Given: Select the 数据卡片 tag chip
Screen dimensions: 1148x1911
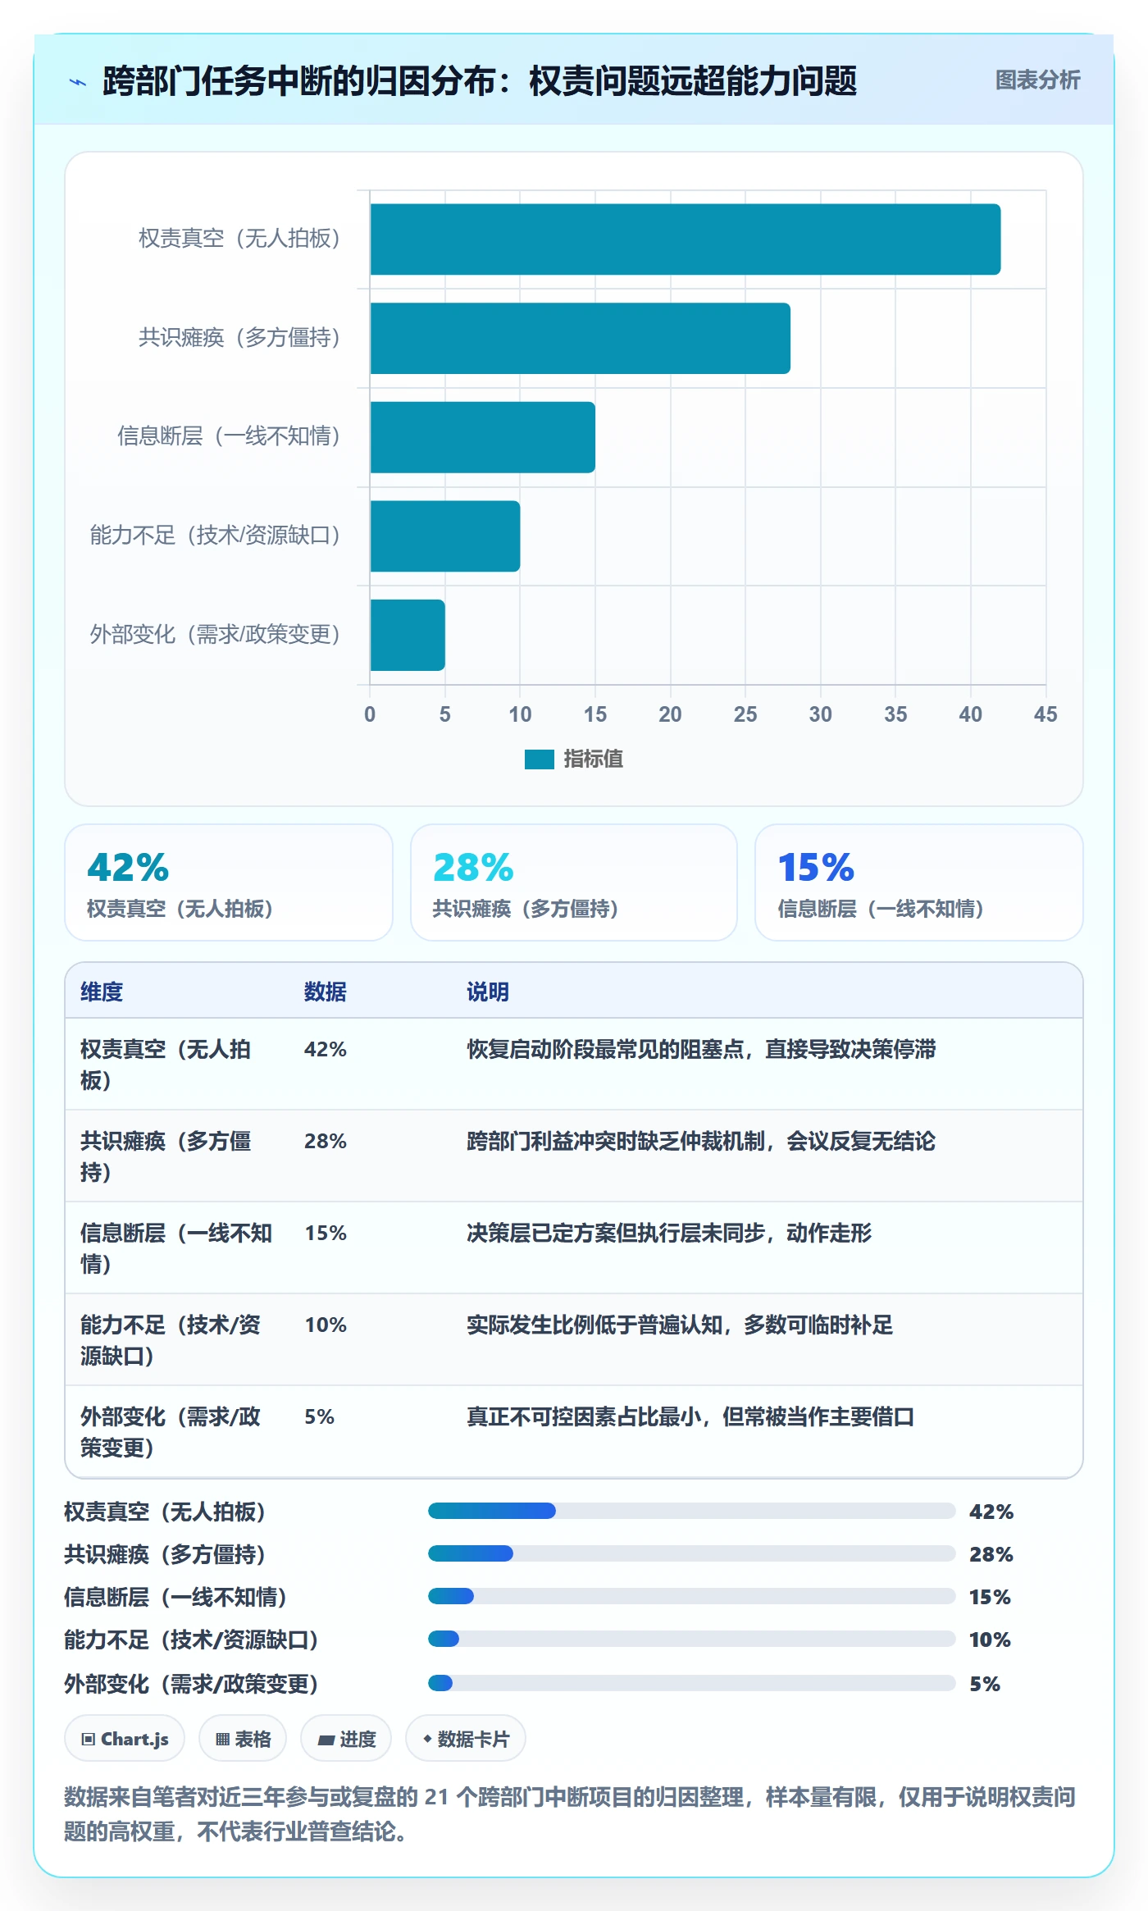Looking at the screenshot, I should (x=466, y=1738).
